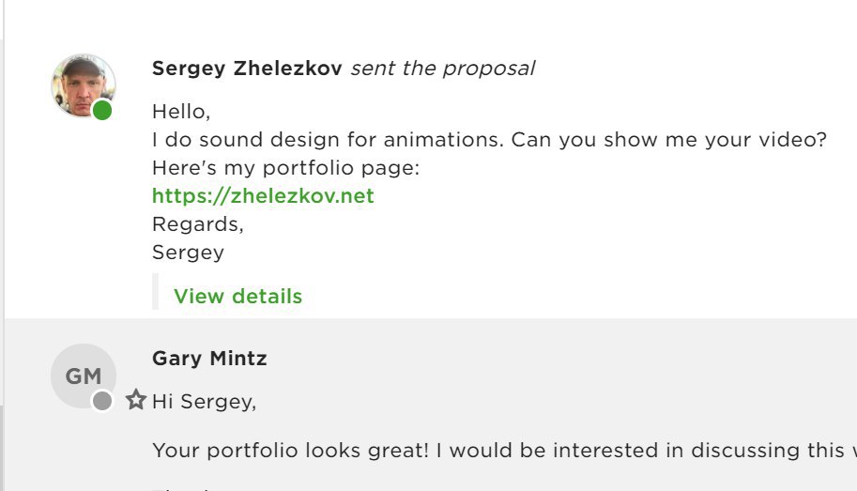Click the 'Hi Sergey,' greeting text
Viewport: 857px width, 491px height.
pyautogui.click(x=204, y=401)
